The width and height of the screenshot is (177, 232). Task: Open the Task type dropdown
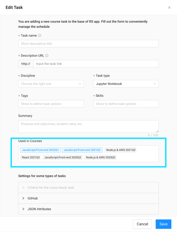[x=126, y=84]
